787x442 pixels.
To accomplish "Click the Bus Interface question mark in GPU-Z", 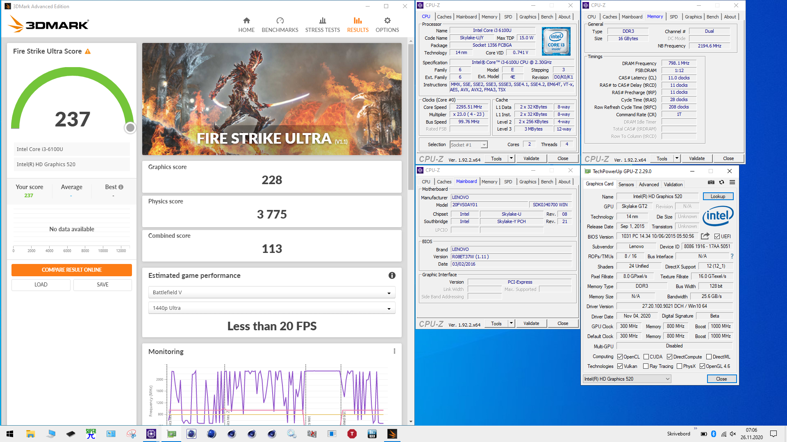I will coord(732,256).
